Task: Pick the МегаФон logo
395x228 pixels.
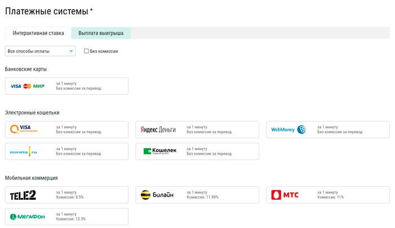Action: (27, 217)
